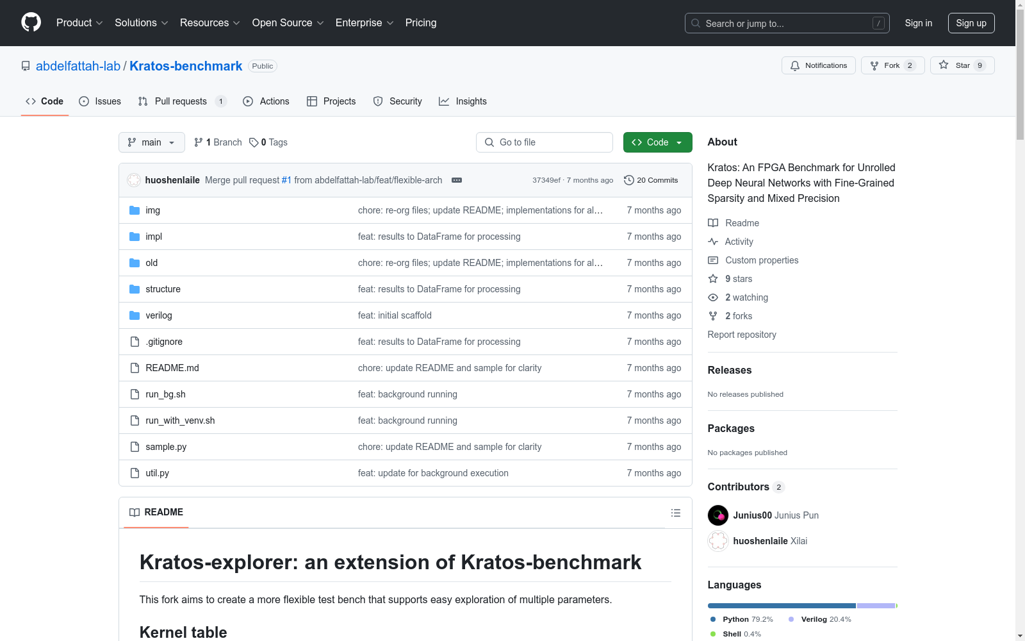
Task: Click the structure folder icon
Action: point(135,289)
